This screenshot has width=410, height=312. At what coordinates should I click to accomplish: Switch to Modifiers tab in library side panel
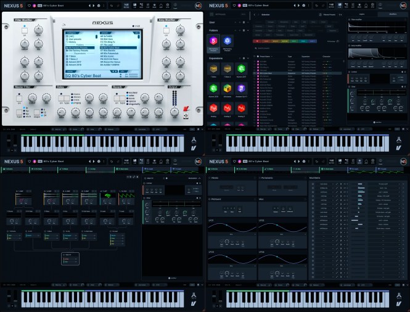(x=393, y=14)
